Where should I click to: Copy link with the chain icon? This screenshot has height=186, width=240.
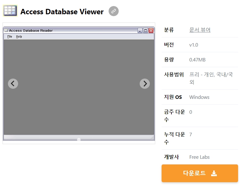[114, 11]
